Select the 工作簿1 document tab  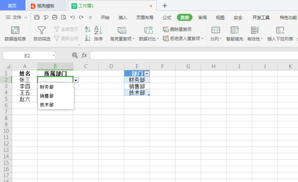pyautogui.click(x=112, y=6)
